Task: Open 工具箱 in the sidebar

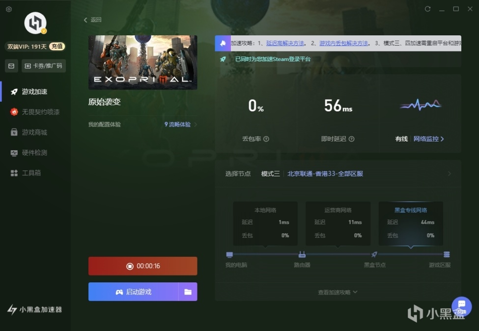Action: [31, 173]
